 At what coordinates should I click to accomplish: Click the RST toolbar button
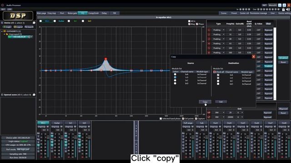(3, 9)
